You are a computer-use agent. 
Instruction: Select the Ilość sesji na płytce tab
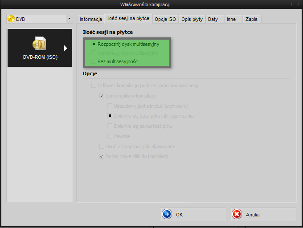coord(128,19)
